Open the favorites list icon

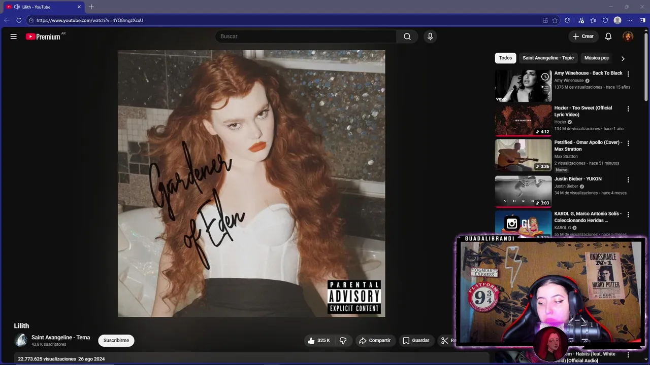593,20
